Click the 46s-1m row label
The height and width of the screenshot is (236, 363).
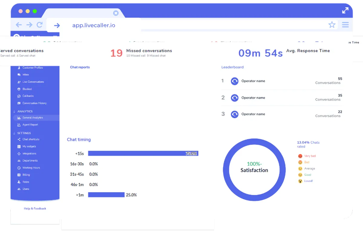[77, 185]
